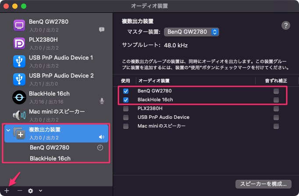Click the microphone icon on BlackHole 16ch row

point(102,101)
